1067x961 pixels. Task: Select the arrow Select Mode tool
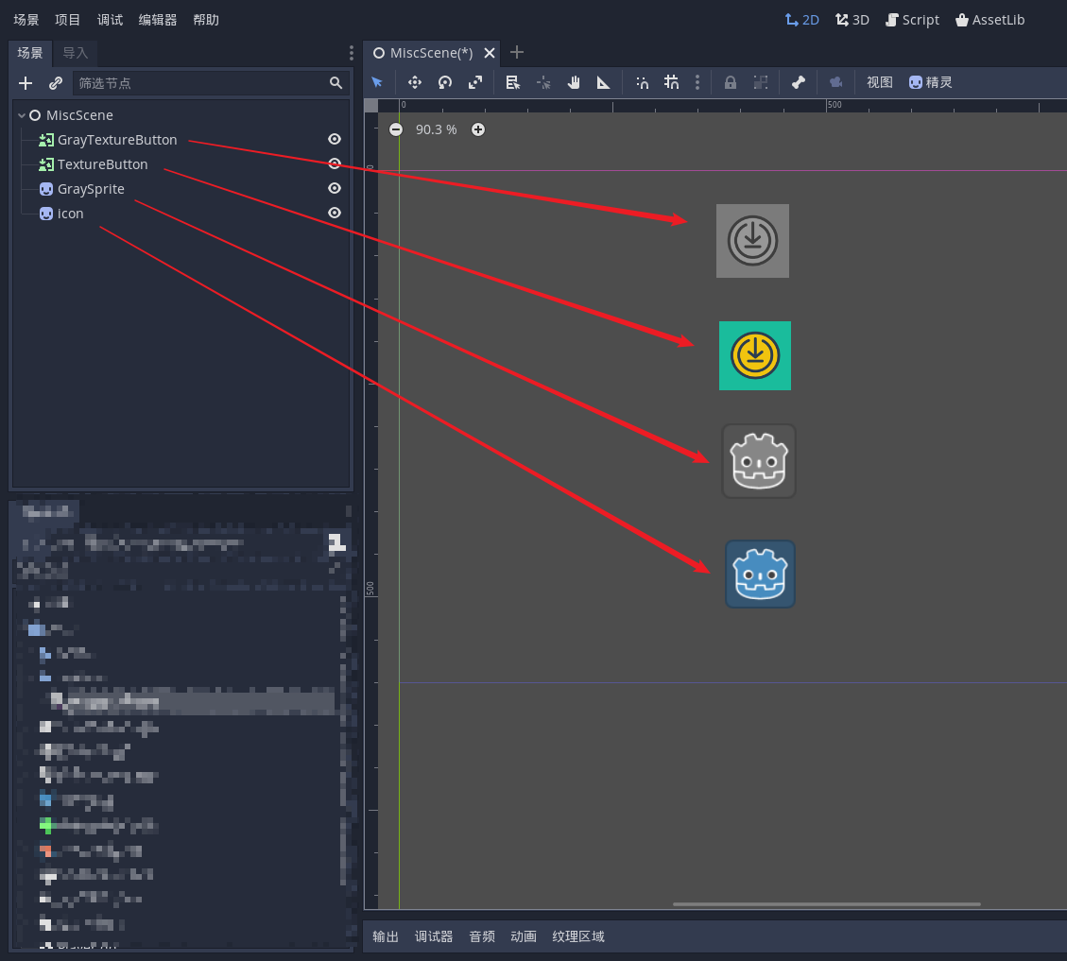pyautogui.click(x=377, y=82)
